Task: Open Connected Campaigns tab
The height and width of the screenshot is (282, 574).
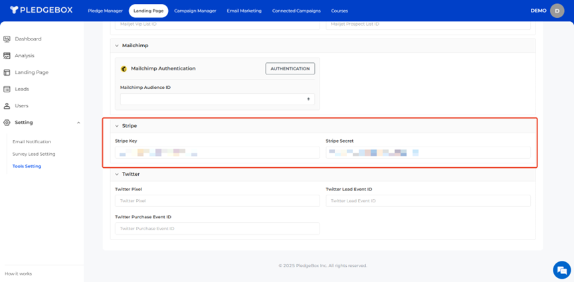Action: click(296, 11)
